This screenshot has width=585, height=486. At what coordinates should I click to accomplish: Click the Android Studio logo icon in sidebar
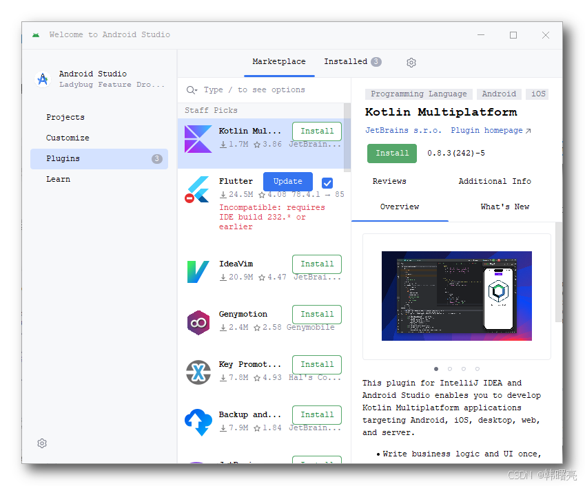pos(43,79)
